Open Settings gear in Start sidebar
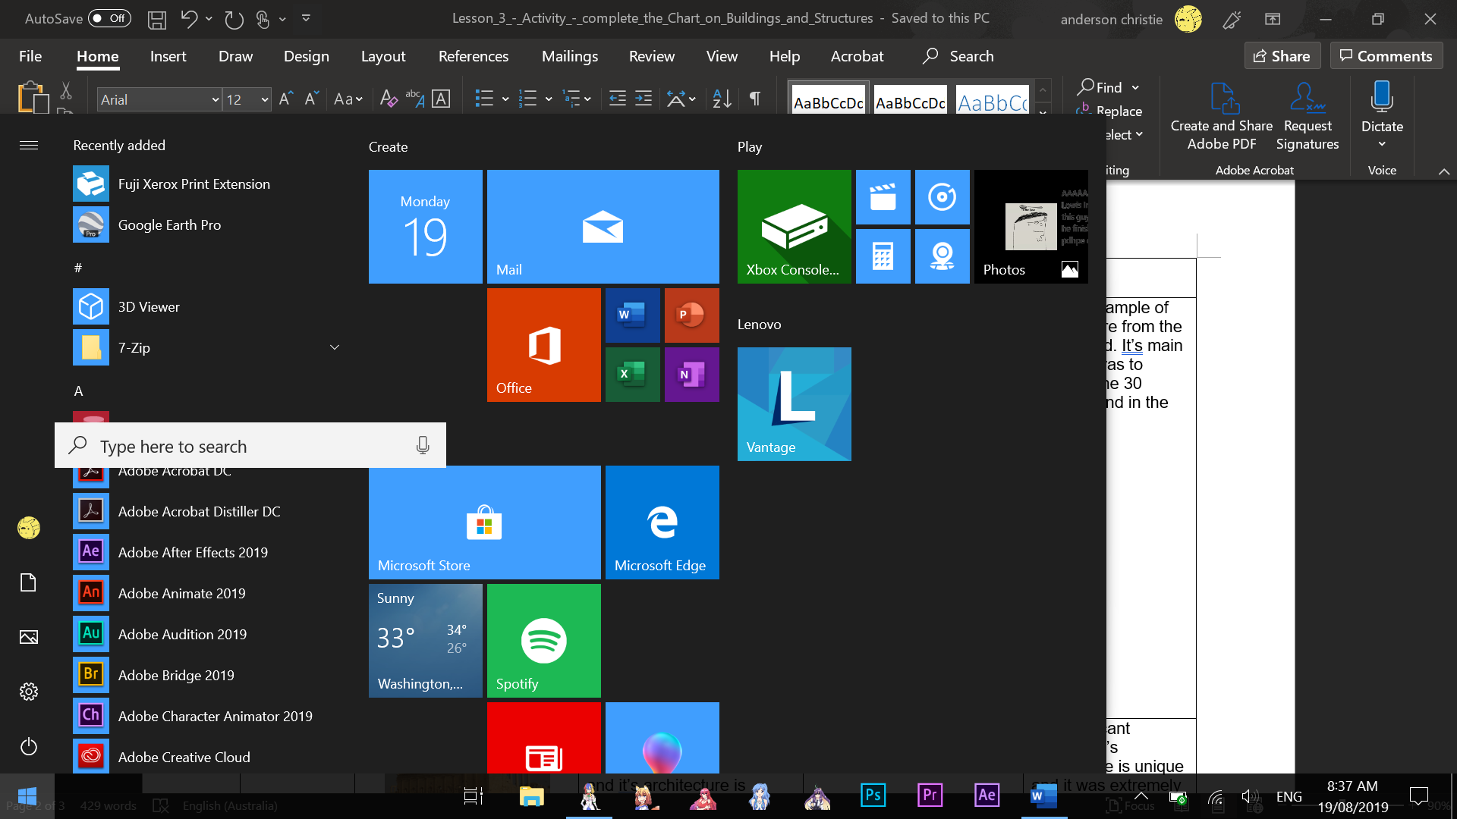Screen dimensions: 1457x819 tap(29, 692)
